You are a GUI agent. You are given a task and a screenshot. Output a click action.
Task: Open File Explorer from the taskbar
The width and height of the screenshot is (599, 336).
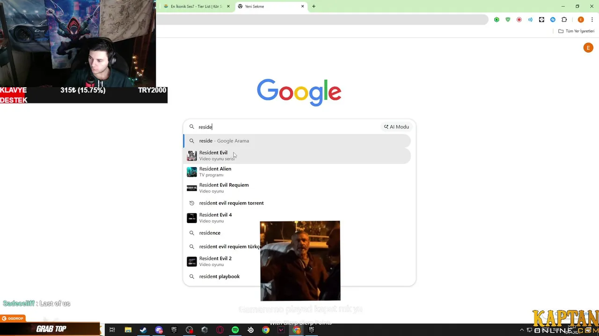pos(128,330)
